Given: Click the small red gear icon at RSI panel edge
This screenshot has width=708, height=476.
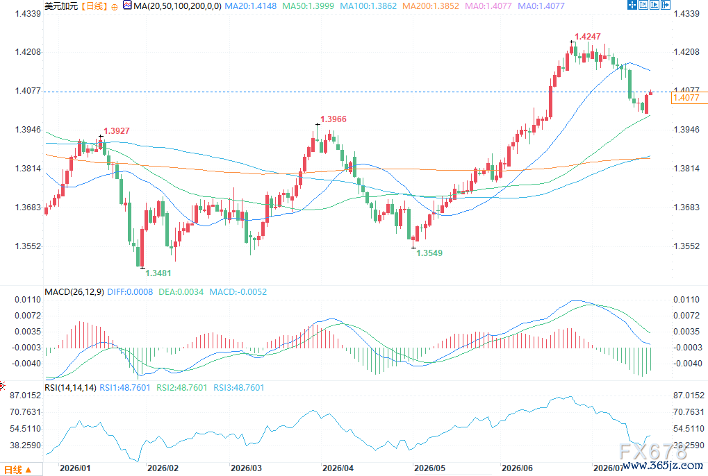Looking at the screenshot, I should click(2, 386).
